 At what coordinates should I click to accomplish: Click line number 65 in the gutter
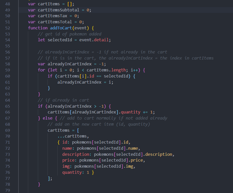(7, 106)
